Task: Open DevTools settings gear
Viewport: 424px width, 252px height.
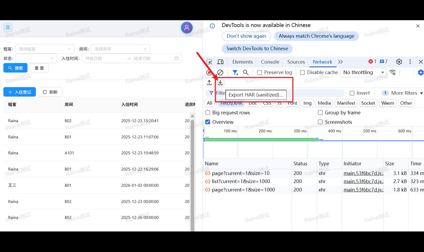Action: point(399,62)
